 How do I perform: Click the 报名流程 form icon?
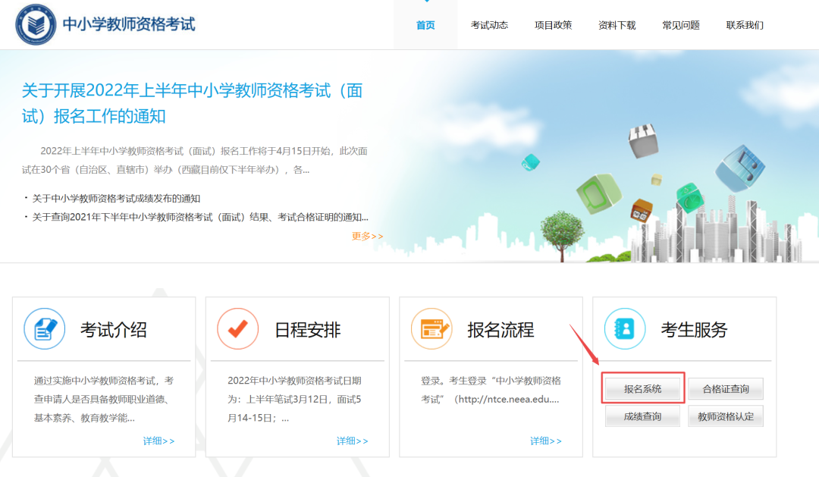coord(431,329)
